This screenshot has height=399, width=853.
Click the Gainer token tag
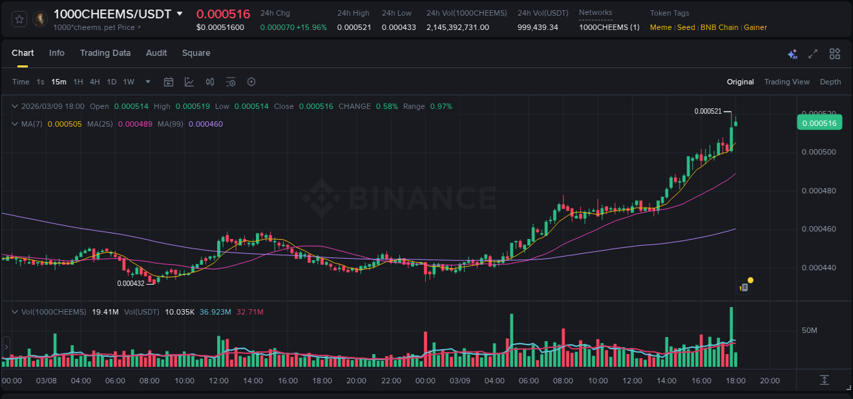[x=755, y=27]
